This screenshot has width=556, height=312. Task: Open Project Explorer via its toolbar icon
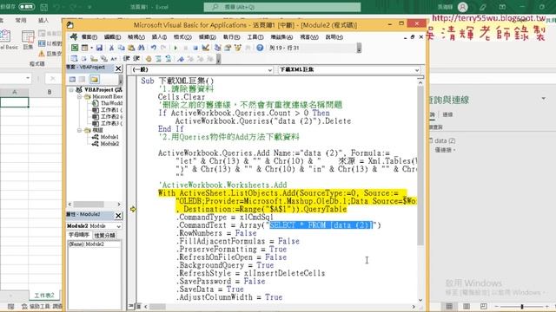click(x=218, y=48)
